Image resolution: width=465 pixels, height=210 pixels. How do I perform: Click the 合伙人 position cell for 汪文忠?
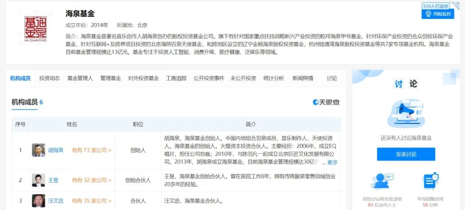click(x=138, y=201)
